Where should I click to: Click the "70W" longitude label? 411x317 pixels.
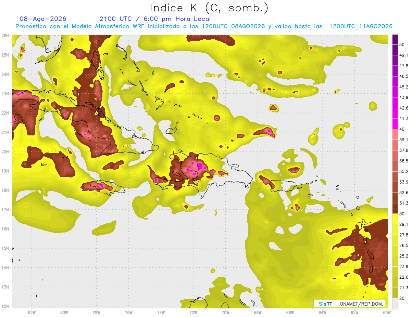coord(225,312)
